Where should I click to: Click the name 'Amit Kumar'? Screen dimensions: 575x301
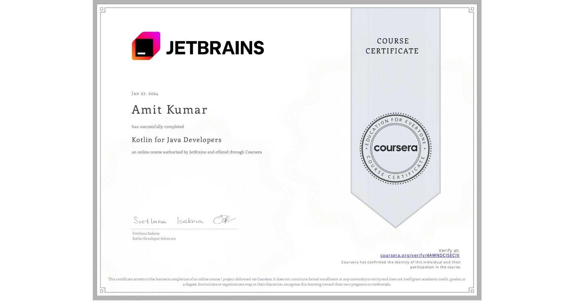tap(169, 110)
